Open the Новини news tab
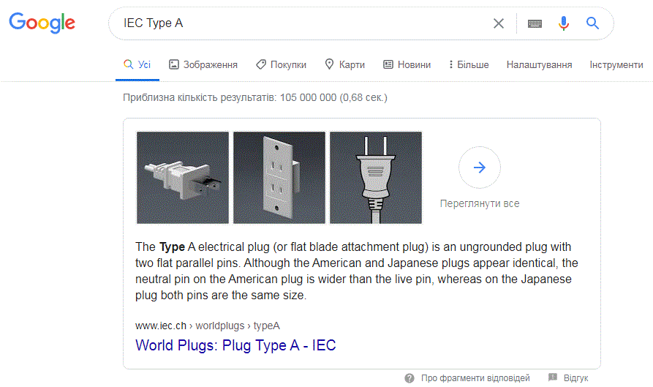 coord(407,64)
